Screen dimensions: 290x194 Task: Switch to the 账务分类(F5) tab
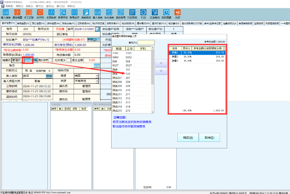pyautogui.click(x=69, y=24)
